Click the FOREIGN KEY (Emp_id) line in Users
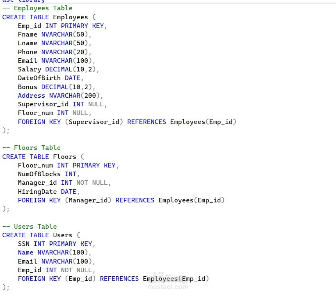Screen dimensions: 336x296 click(113, 279)
